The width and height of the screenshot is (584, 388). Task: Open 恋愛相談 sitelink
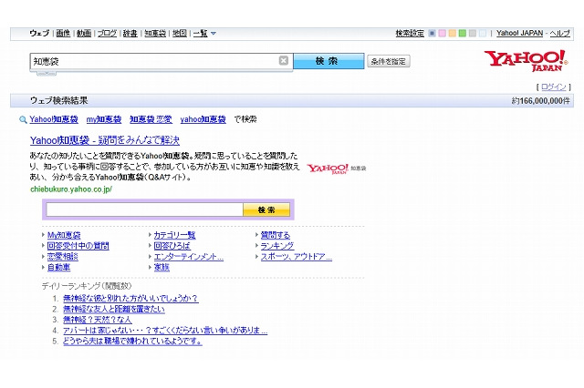pyautogui.click(x=63, y=257)
